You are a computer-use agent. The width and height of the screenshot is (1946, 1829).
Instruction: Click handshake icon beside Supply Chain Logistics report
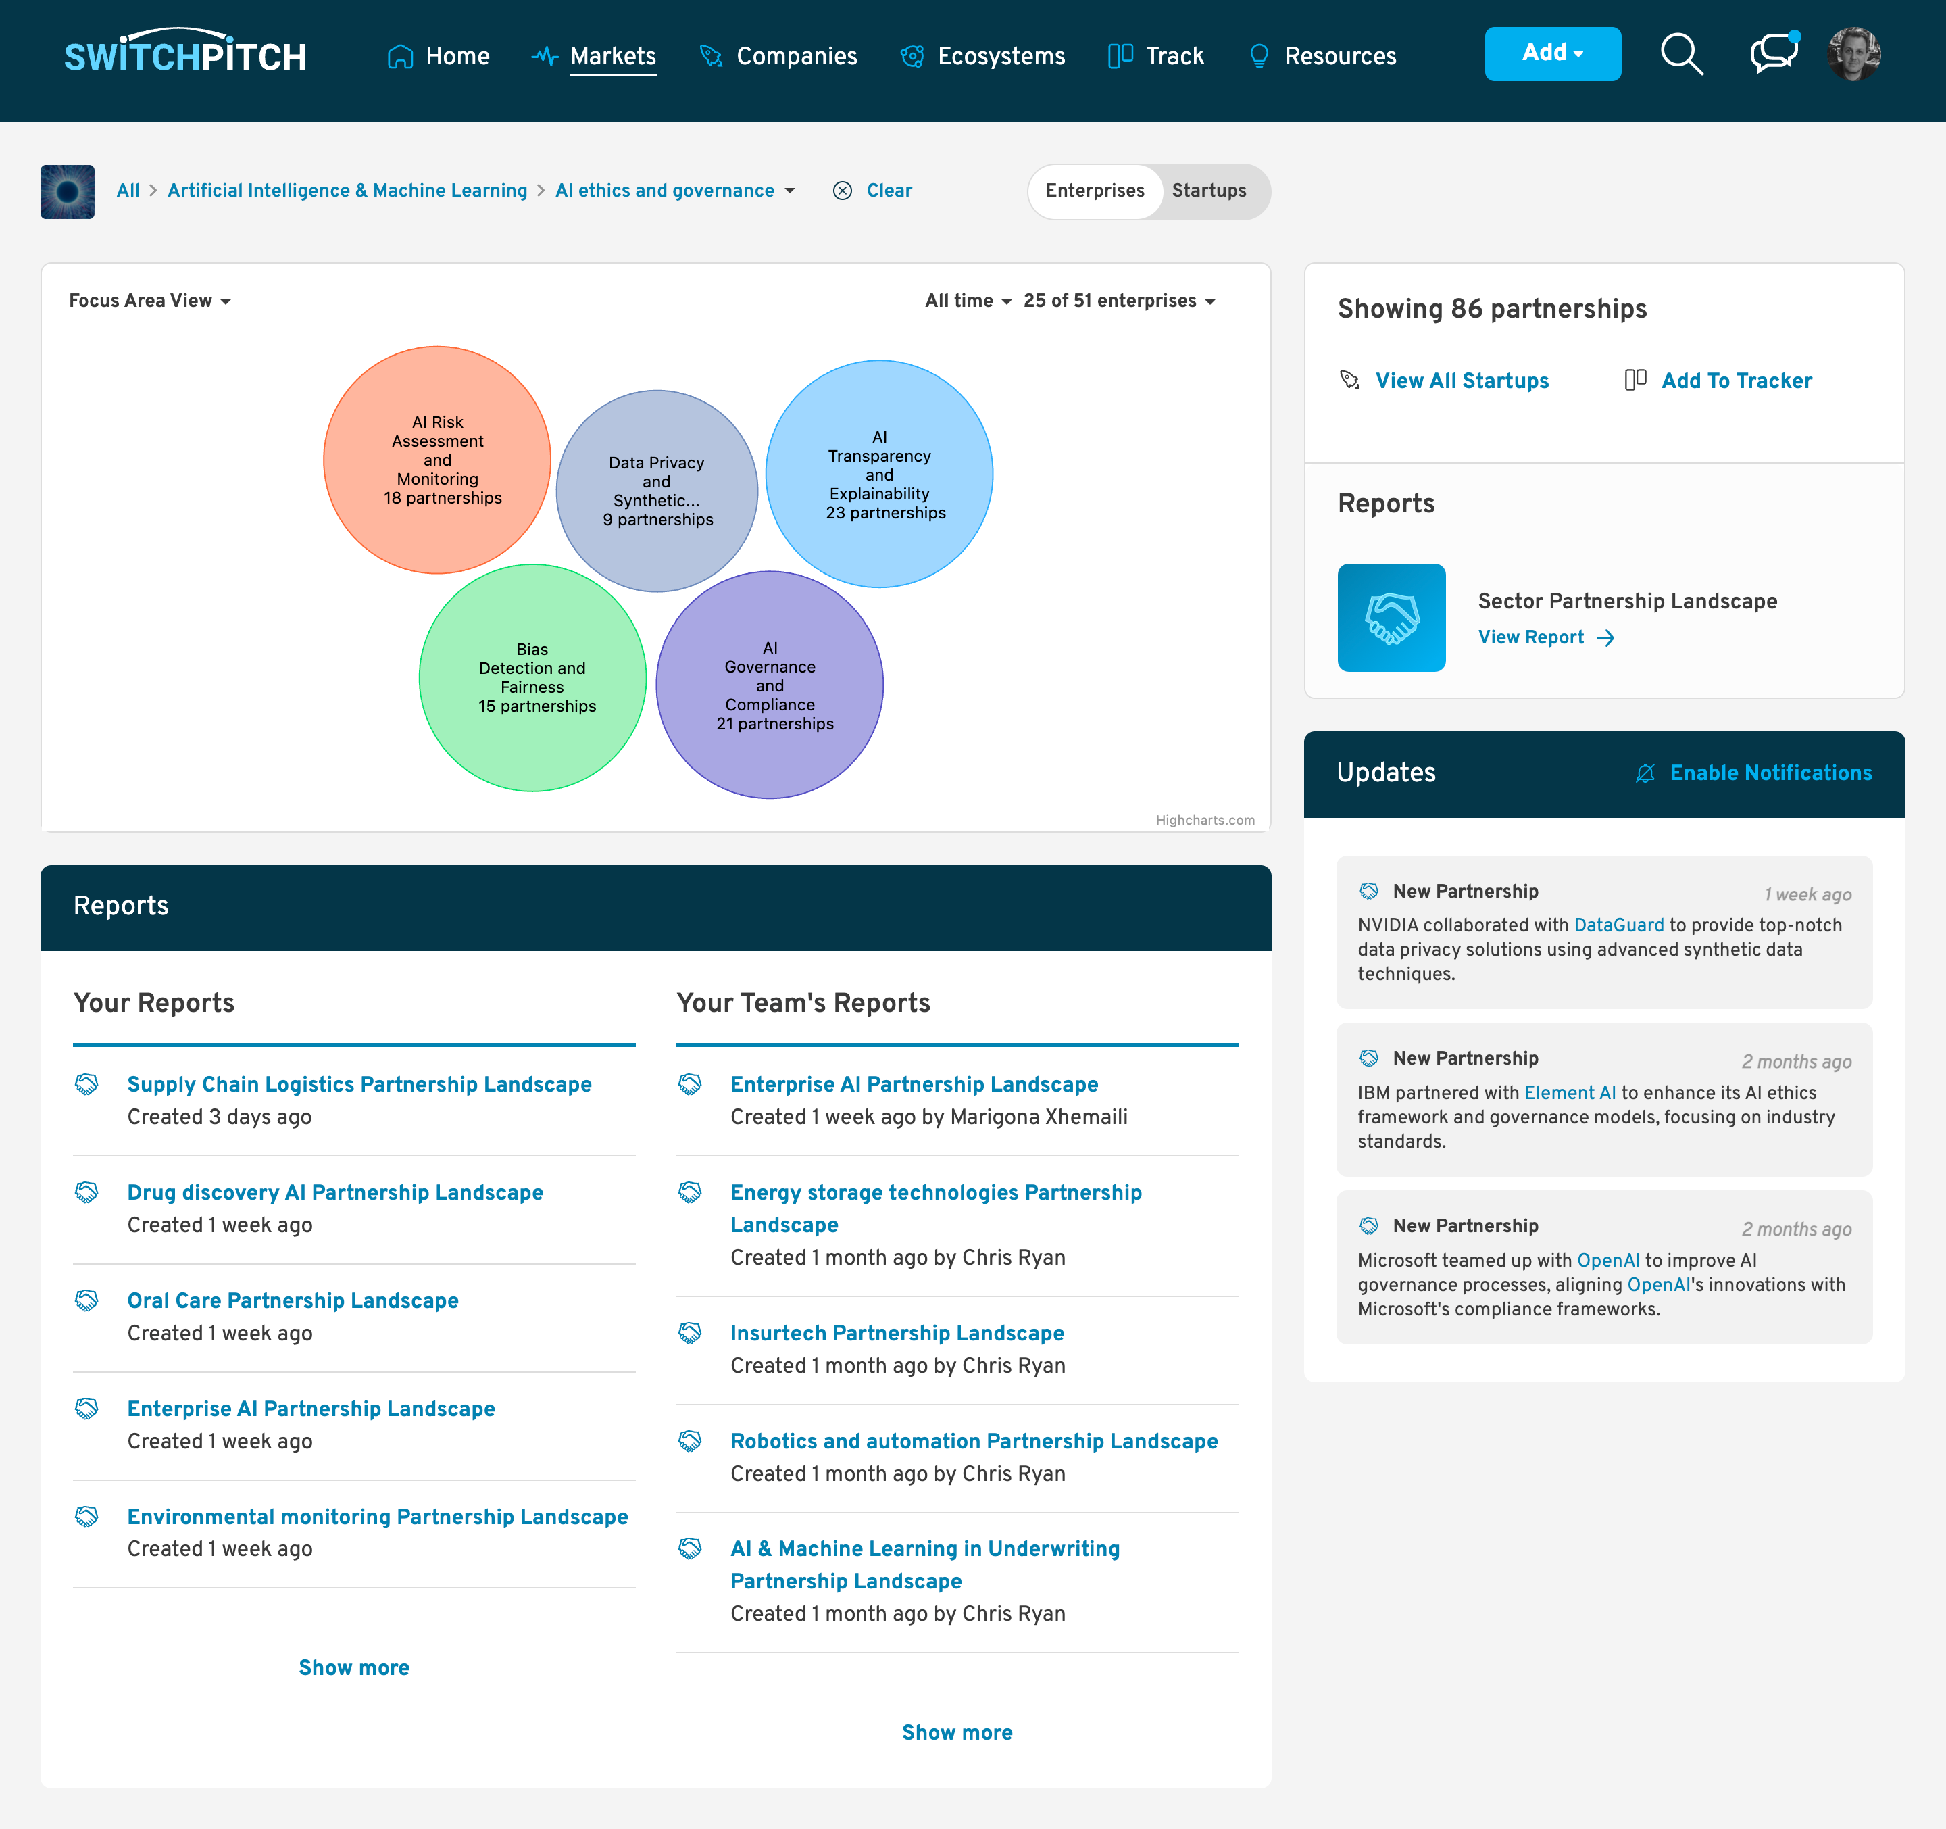click(x=87, y=1084)
